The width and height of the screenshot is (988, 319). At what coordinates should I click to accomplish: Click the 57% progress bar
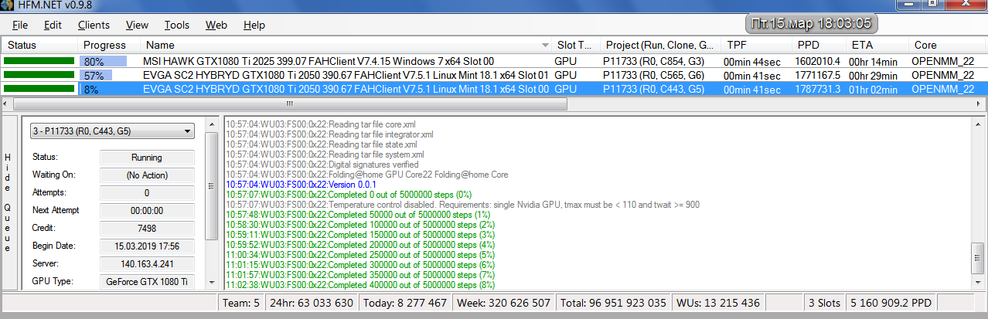pos(97,75)
